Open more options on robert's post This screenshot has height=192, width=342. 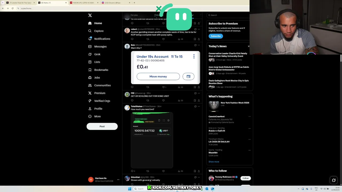coord(199,29)
